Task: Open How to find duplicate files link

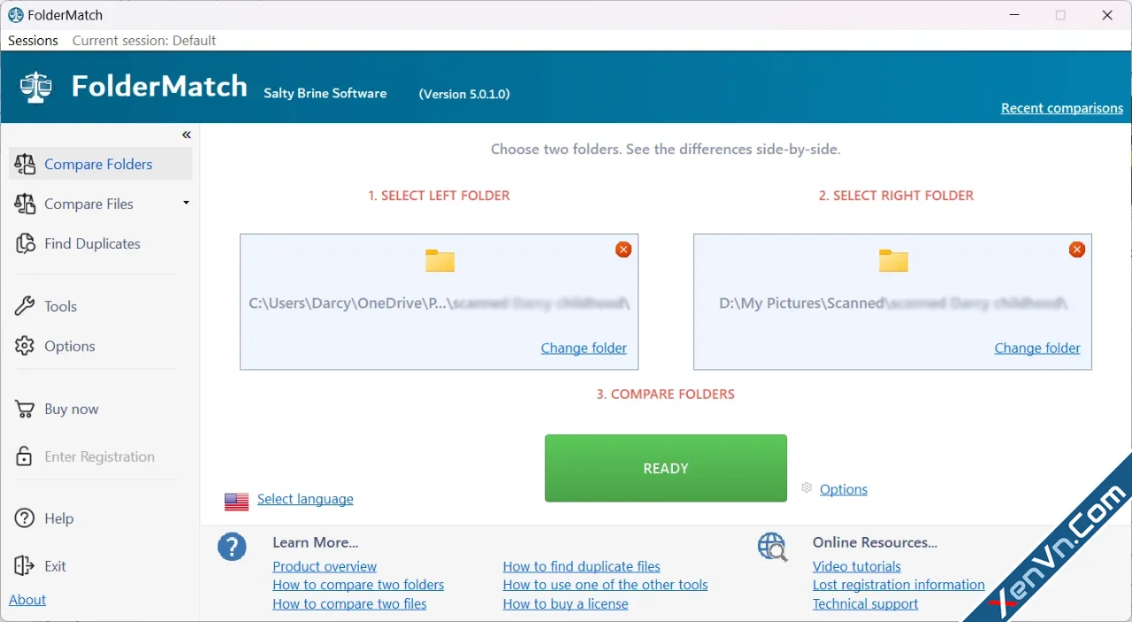Action: (x=581, y=566)
